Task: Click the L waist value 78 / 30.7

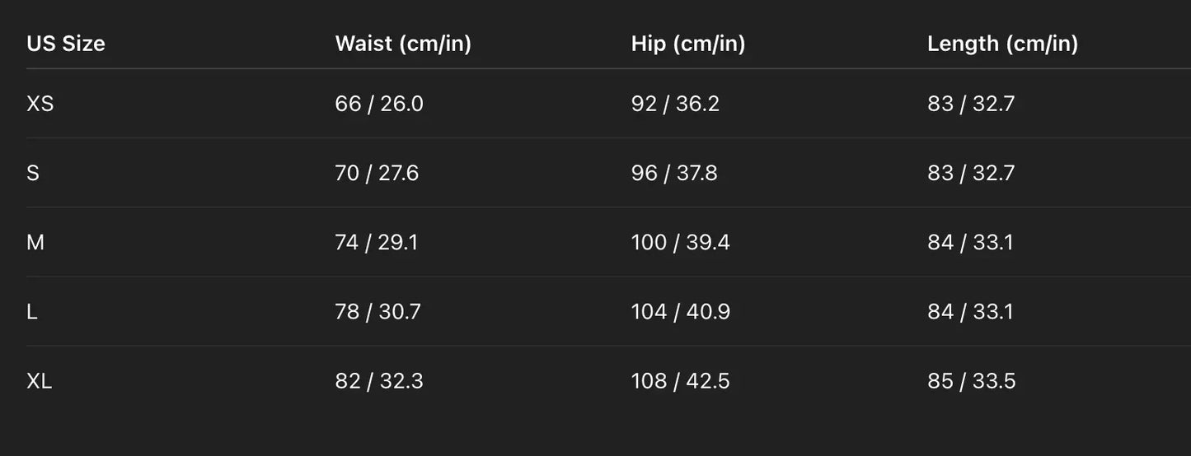Action: (377, 312)
